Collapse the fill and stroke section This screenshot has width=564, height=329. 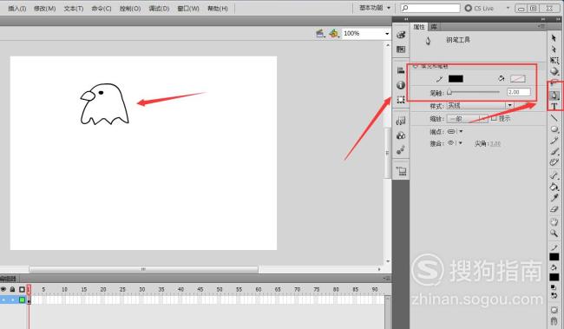click(415, 66)
